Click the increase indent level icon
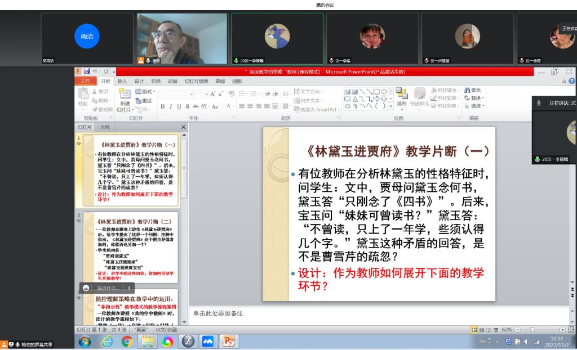577x350 pixels. point(276,94)
